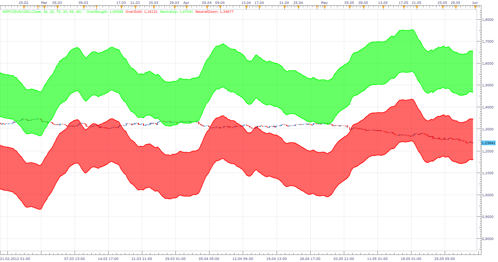Click the '14.03 17:00' time label
Viewport: 498px width, 262px height.
(108, 259)
